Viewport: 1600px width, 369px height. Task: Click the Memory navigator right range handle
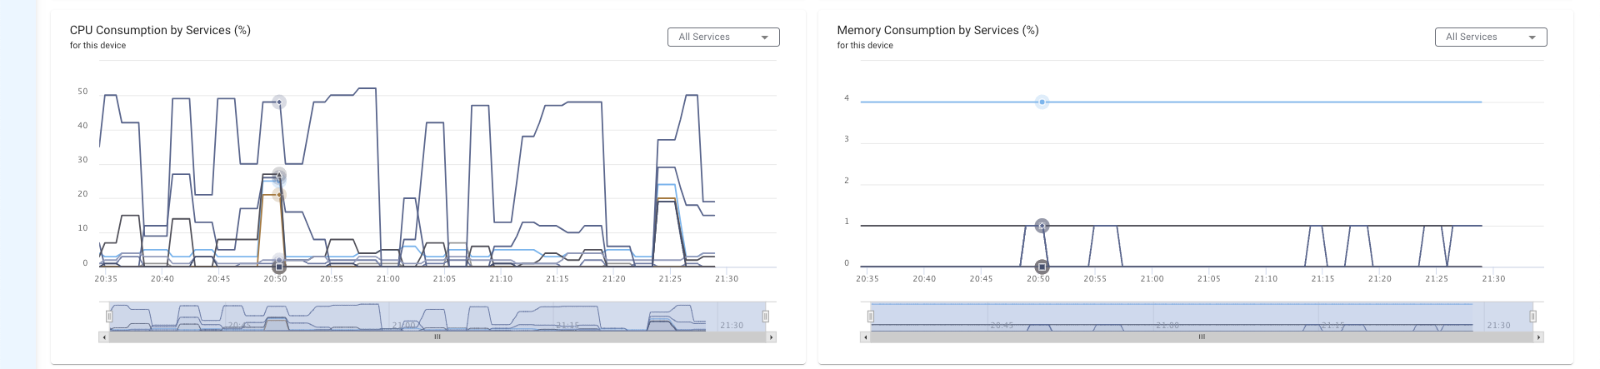(1532, 317)
